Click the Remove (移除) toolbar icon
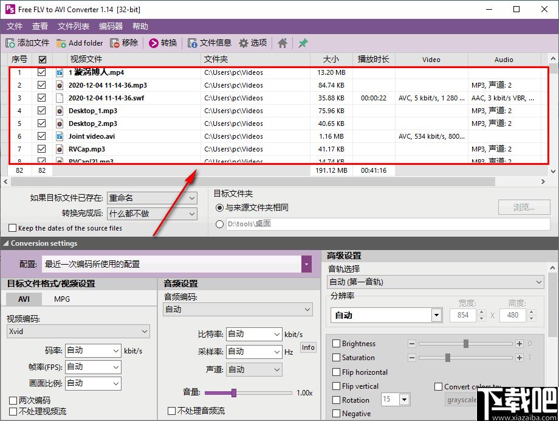The width and height of the screenshot is (559, 421). (x=115, y=43)
